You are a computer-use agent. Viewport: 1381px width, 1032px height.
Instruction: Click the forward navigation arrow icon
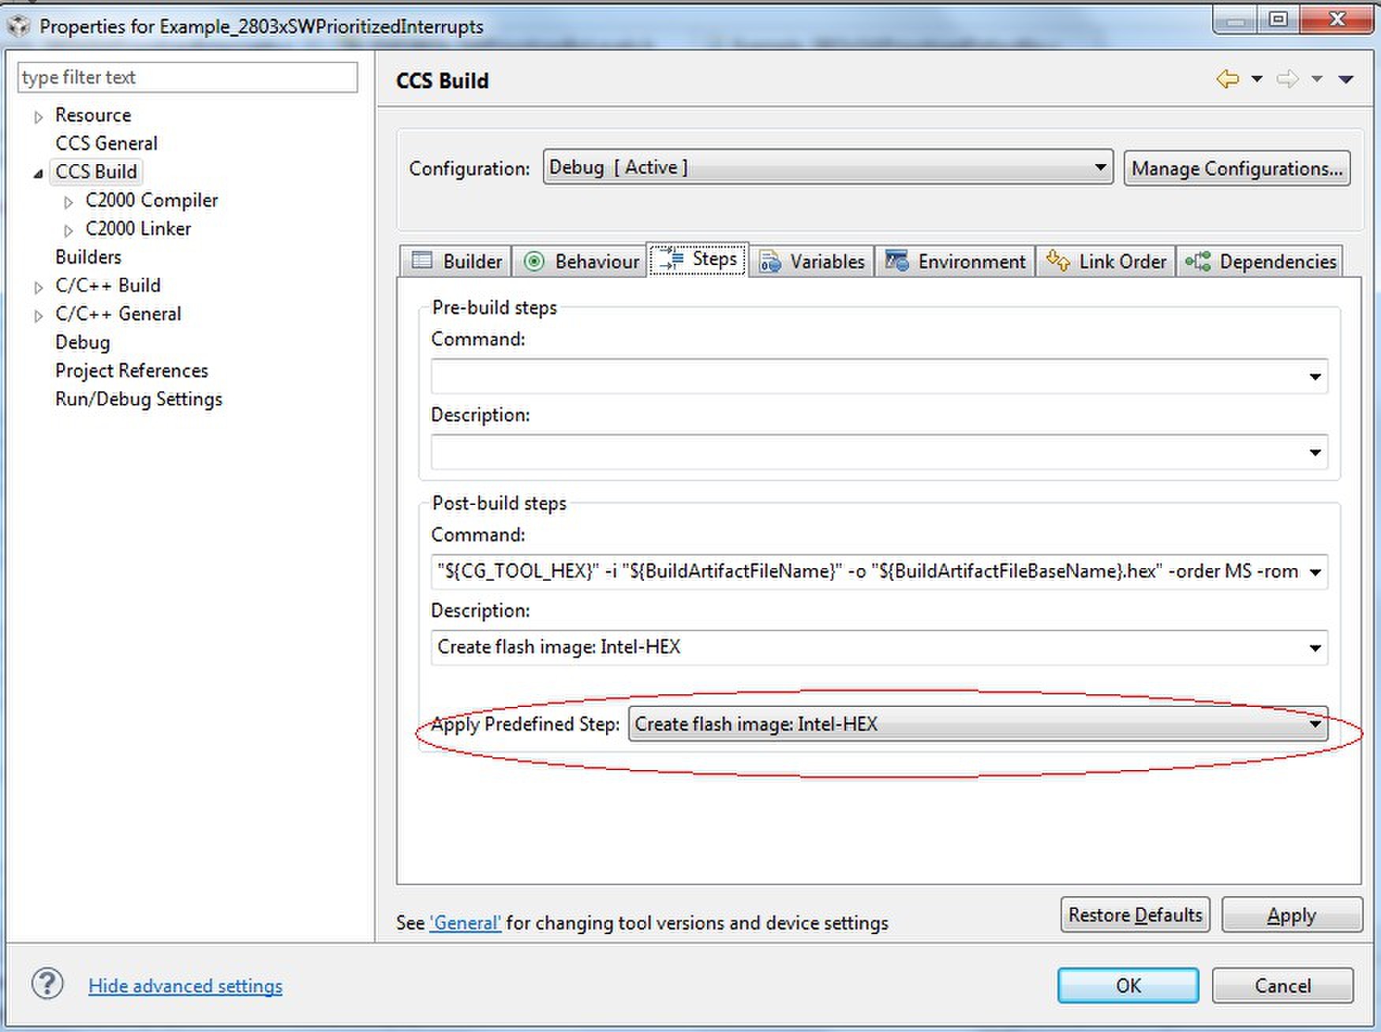[x=1287, y=79]
